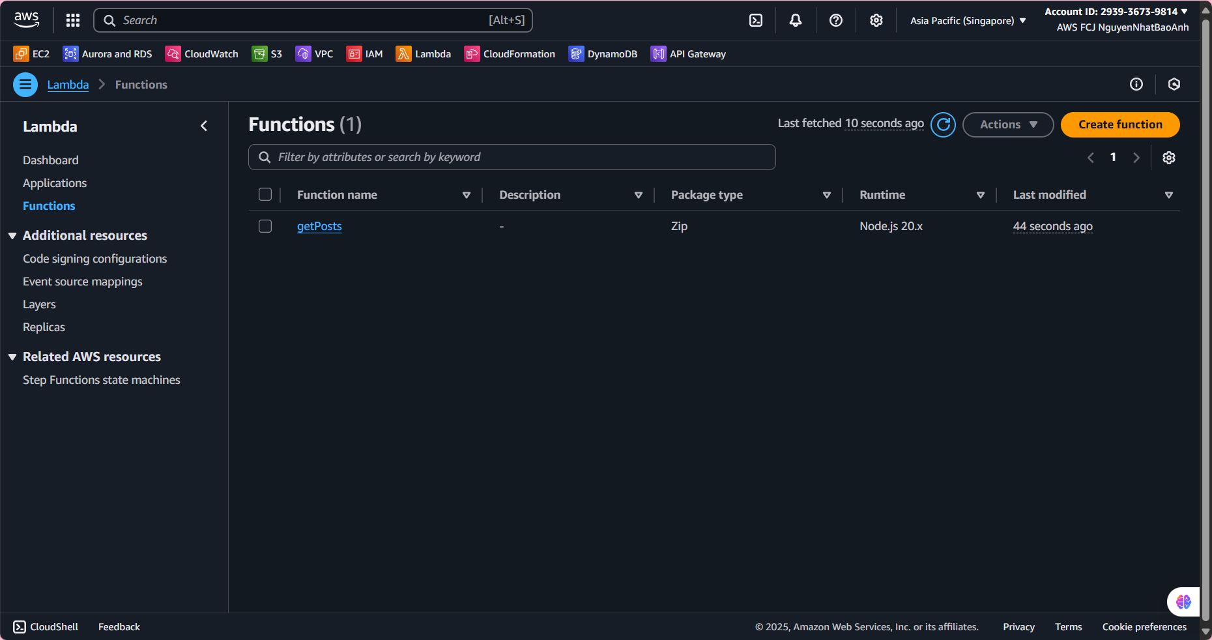Check the getPosts function row checkbox

(x=265, y=226)
